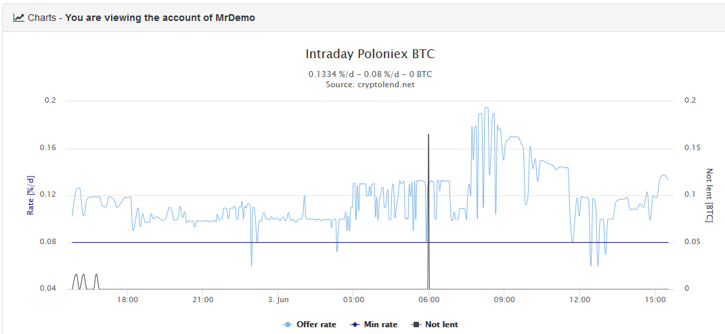725x334 pixels.
Task: Click the 3. Jun date axis label
Action: 278,299
